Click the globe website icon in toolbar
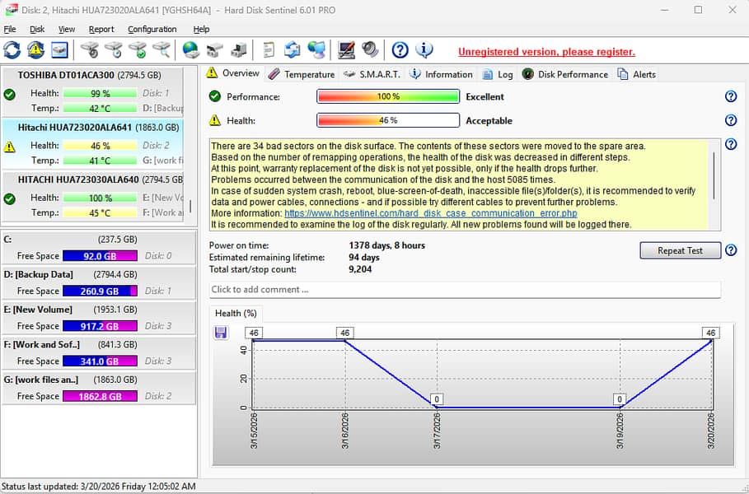 coord(190,49)
